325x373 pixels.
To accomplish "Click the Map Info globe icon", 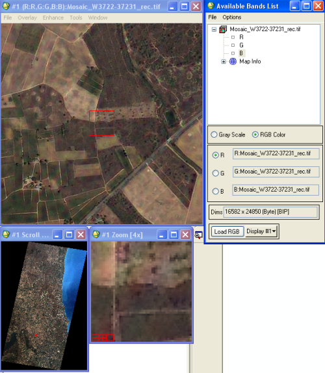I will tap(233, 61).
